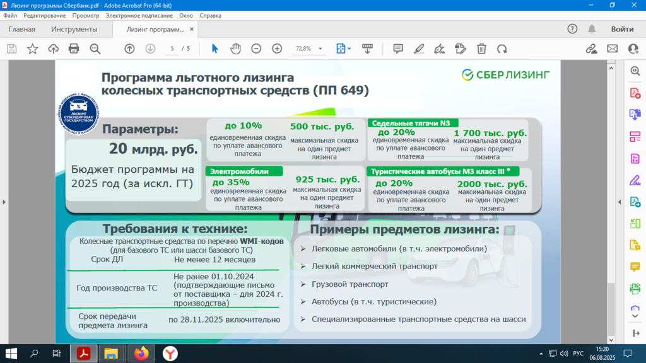Open the Windows Start menu

point(11,354)
